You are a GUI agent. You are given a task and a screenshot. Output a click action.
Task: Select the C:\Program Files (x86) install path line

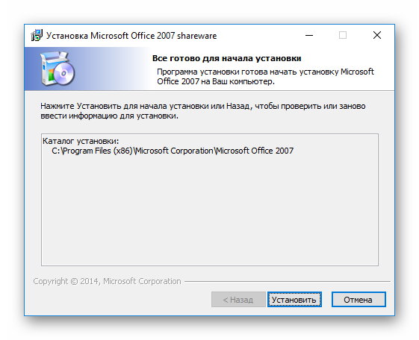[x=173, y=151]
